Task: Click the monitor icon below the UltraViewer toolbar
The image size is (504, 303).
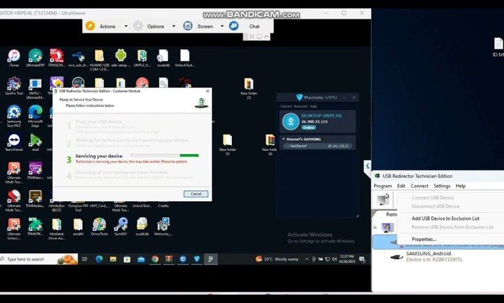Action: [x=259, y=37]
